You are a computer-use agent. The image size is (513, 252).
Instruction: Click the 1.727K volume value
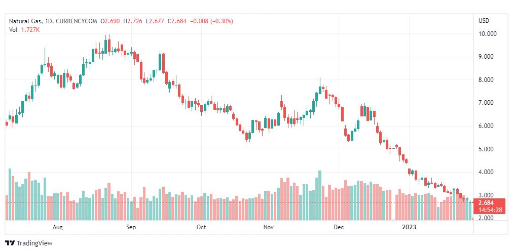[x=30, y=29]
